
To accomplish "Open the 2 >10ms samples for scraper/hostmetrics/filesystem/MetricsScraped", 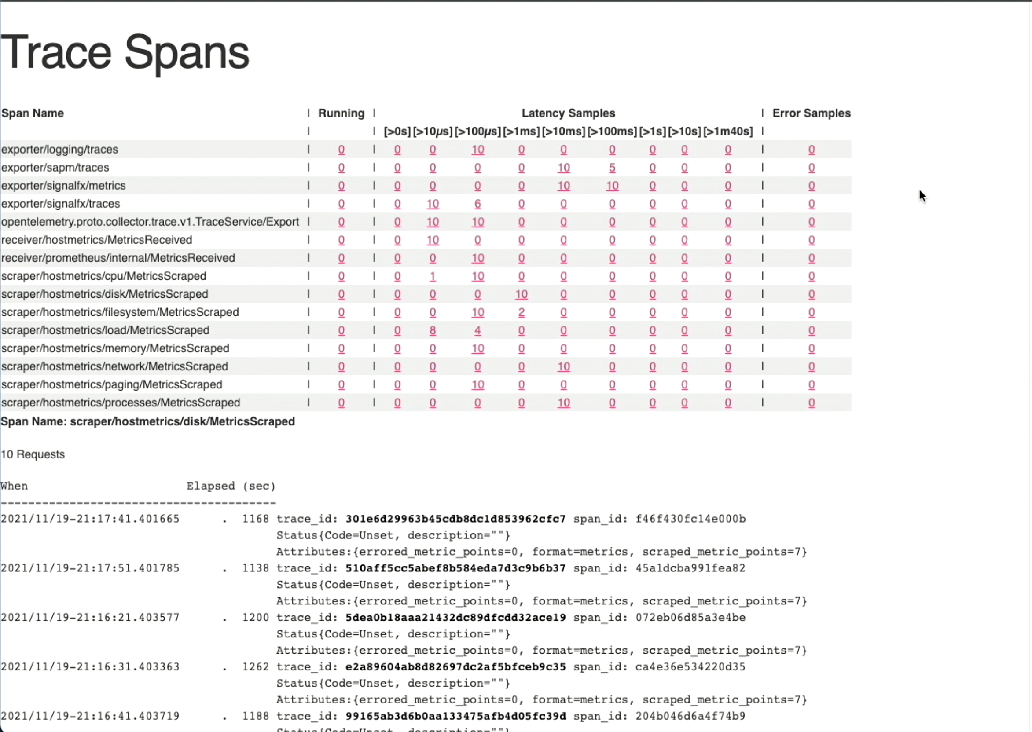I will coord(522,312).
